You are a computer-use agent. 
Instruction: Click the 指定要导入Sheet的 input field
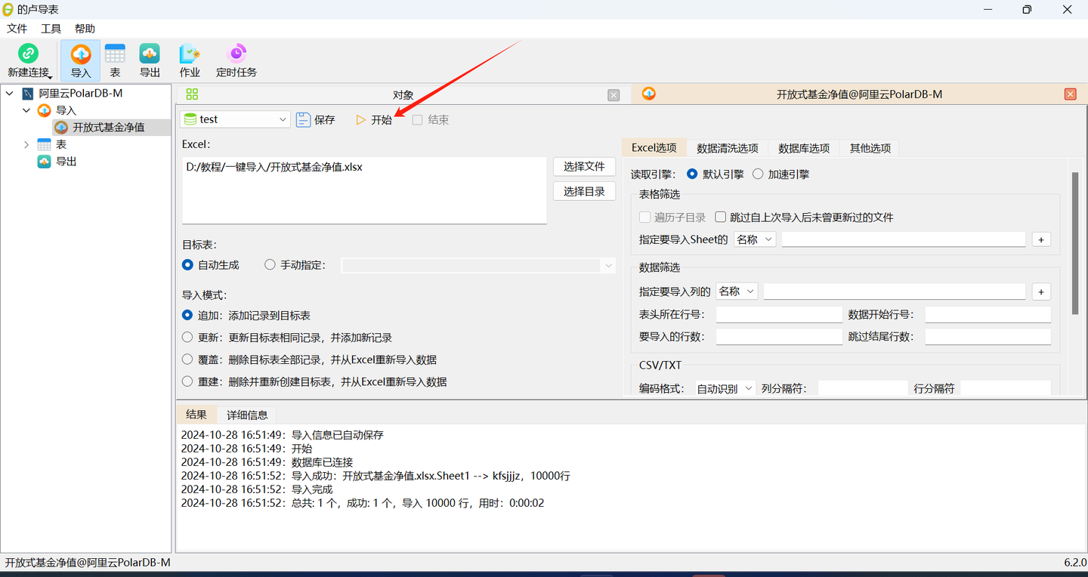coord(904,239)
